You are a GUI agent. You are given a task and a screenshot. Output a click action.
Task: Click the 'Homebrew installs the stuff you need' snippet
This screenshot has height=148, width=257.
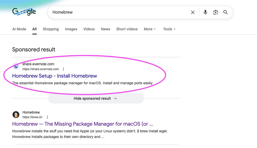tap(90, 134)
